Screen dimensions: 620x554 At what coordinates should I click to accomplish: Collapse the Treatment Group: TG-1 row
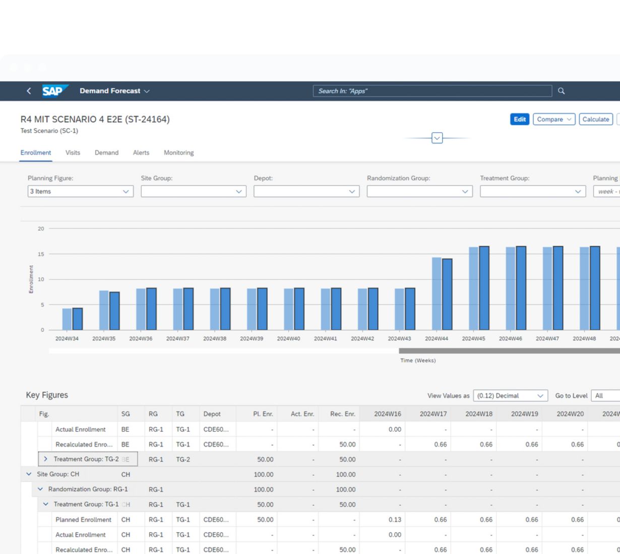tap(46, 504)
